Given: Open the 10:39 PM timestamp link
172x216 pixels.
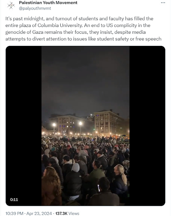Looking at the screenshot, I should click(x=14, y=213).
